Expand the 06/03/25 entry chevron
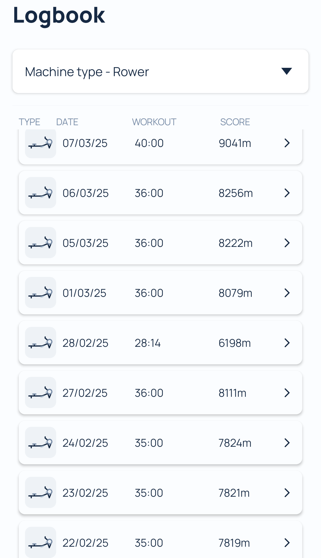 click(x=287, y=193)
